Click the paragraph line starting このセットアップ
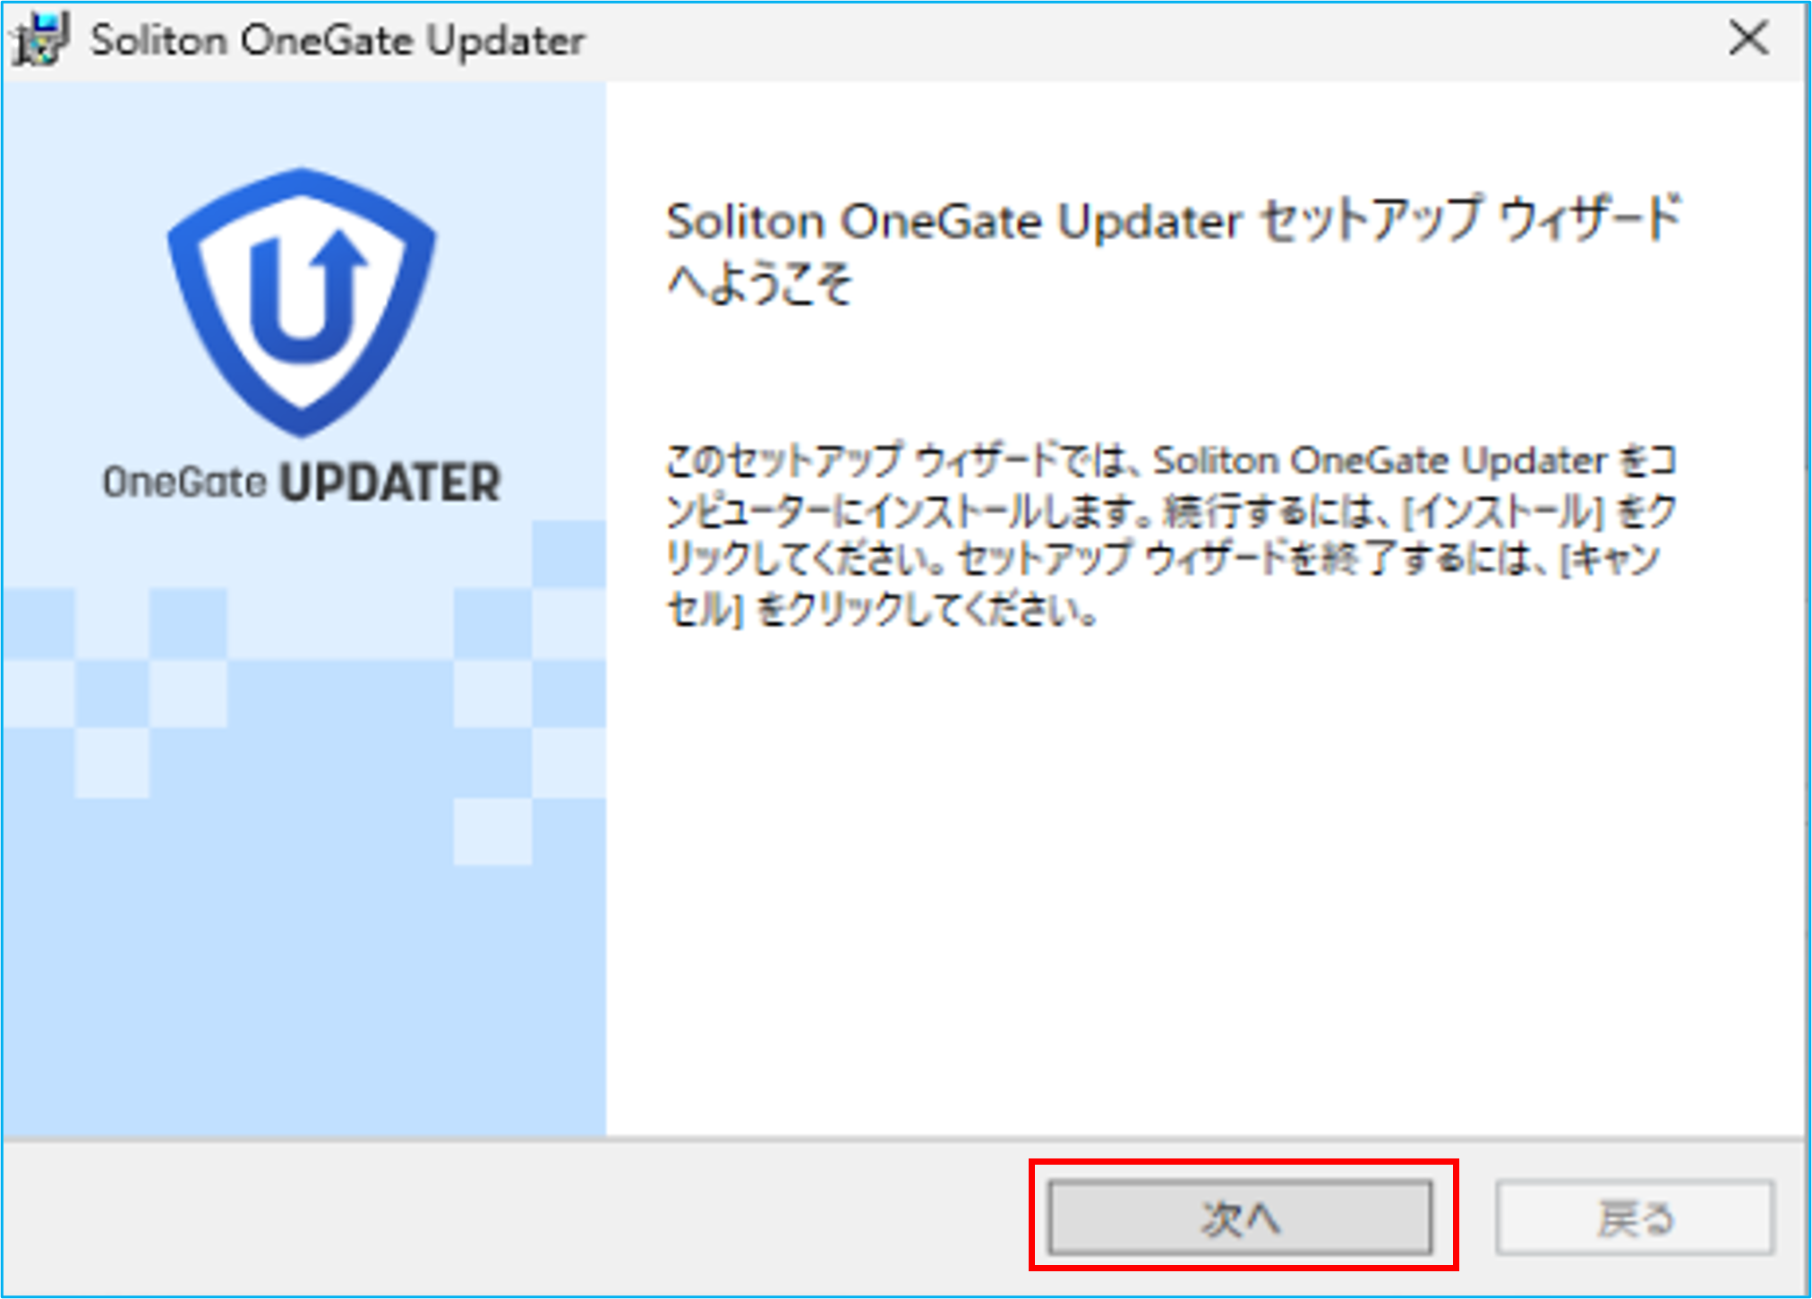Viewport: 1812px width, 1299px height. click(1171, 461)
